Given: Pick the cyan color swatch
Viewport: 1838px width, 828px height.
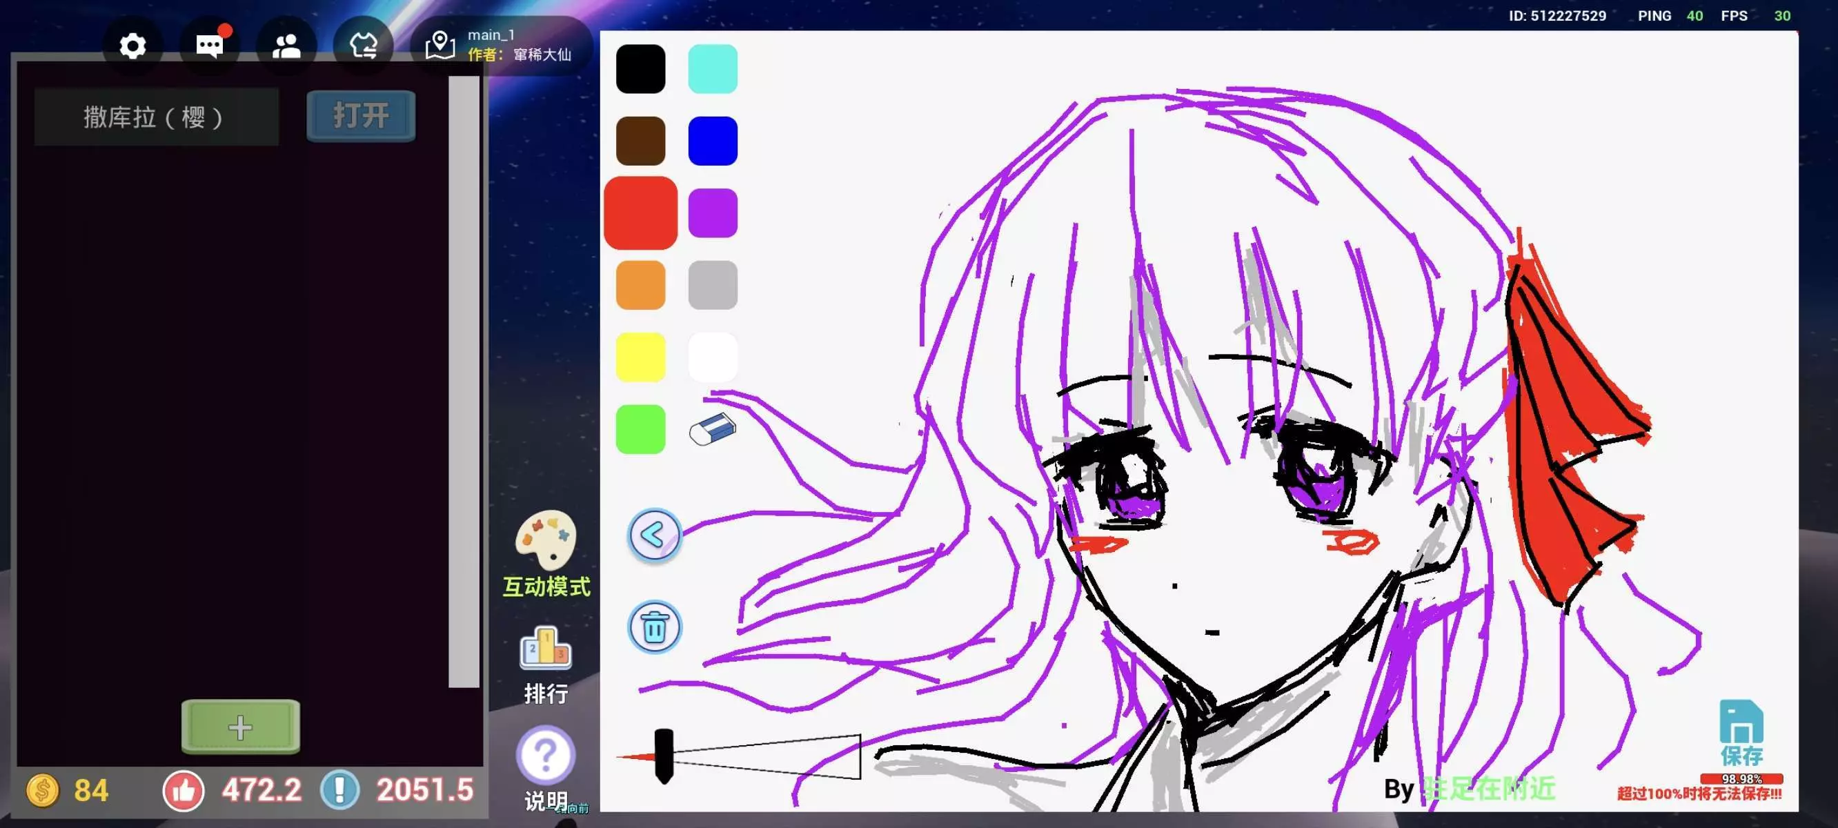Looking at the screenshot, I should (712, 69).
